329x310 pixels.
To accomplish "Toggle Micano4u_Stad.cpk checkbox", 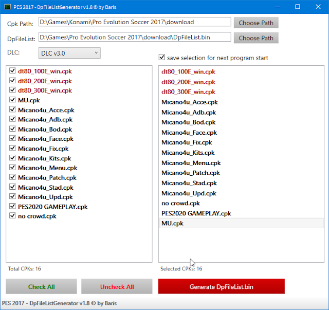I will (x=12, y=187).
